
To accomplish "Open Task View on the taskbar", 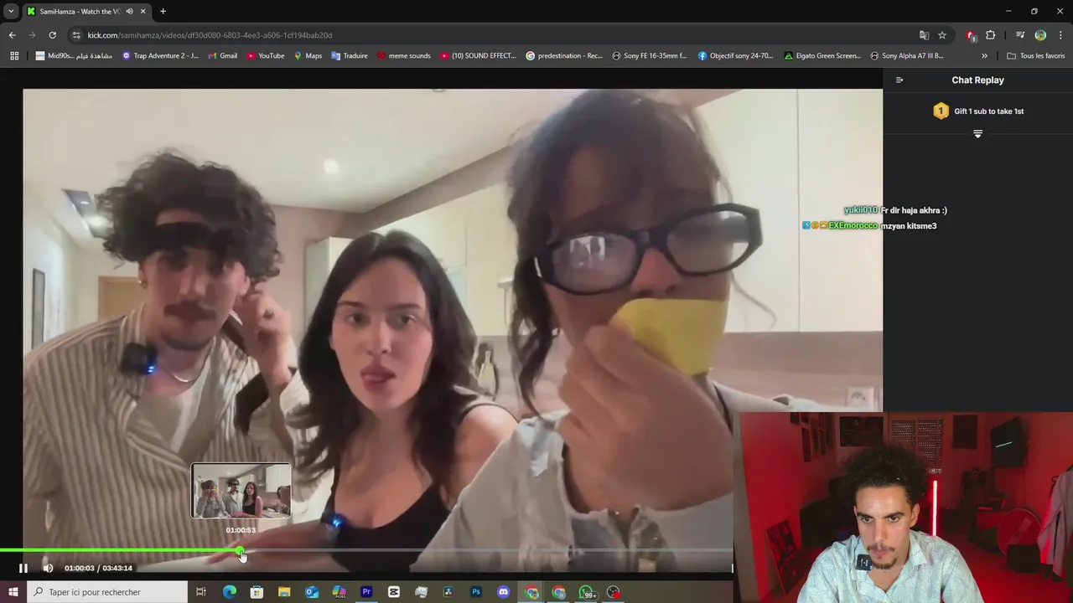I will [x=201, y=592].
